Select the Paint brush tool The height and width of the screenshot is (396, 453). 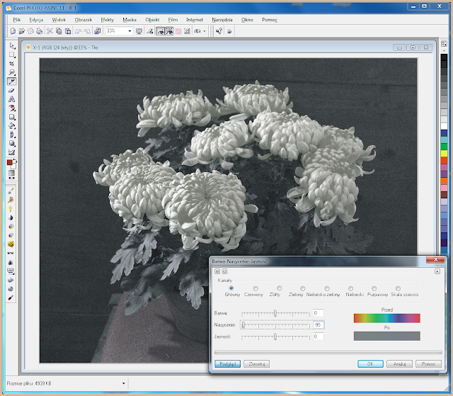click(11, 191)
